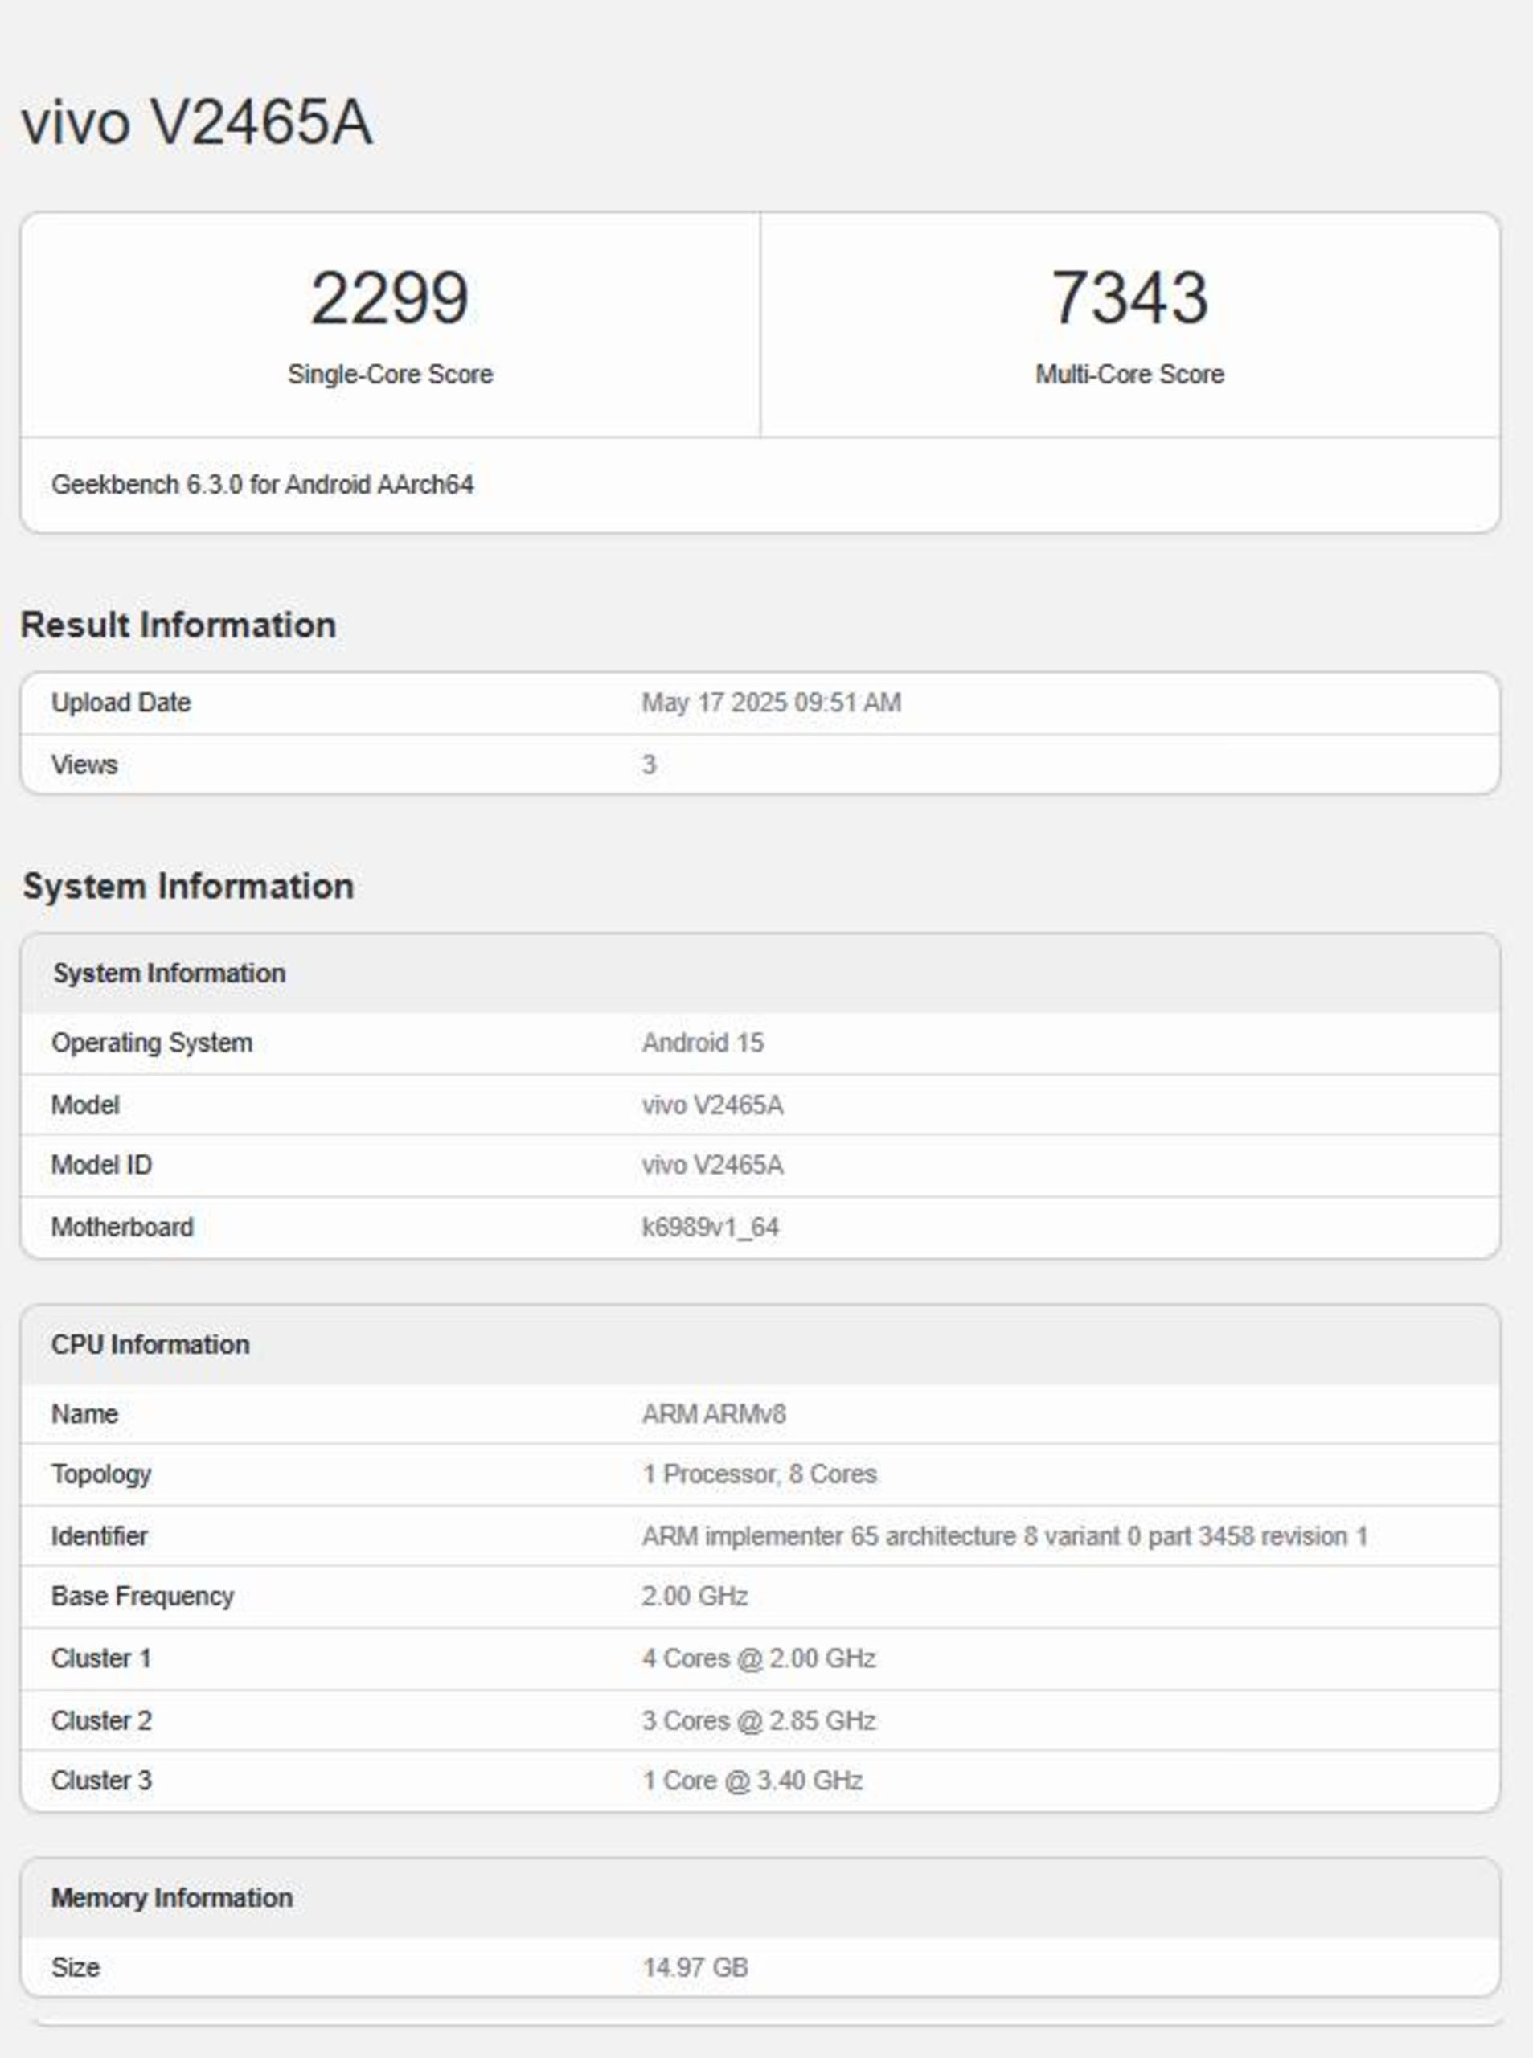Select the single-core score 2299
1533x2058 pixels.
[390, 297]
